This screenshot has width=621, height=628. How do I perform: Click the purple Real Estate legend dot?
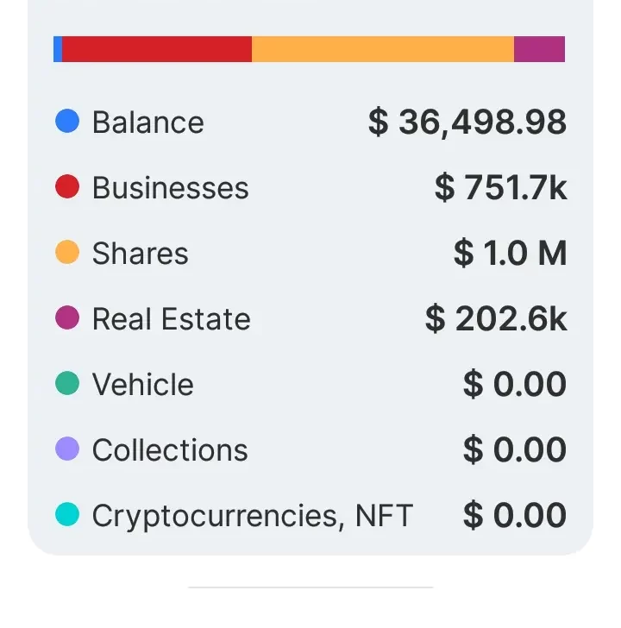point(67,318)
